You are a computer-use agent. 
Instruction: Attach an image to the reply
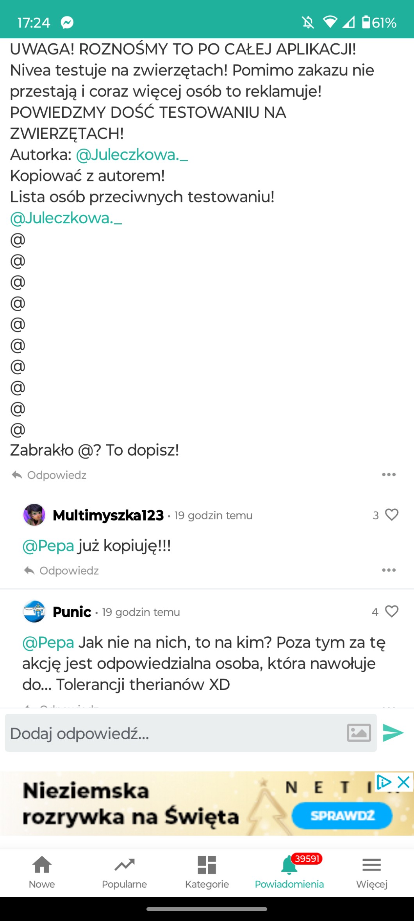[x=359, y=732]
